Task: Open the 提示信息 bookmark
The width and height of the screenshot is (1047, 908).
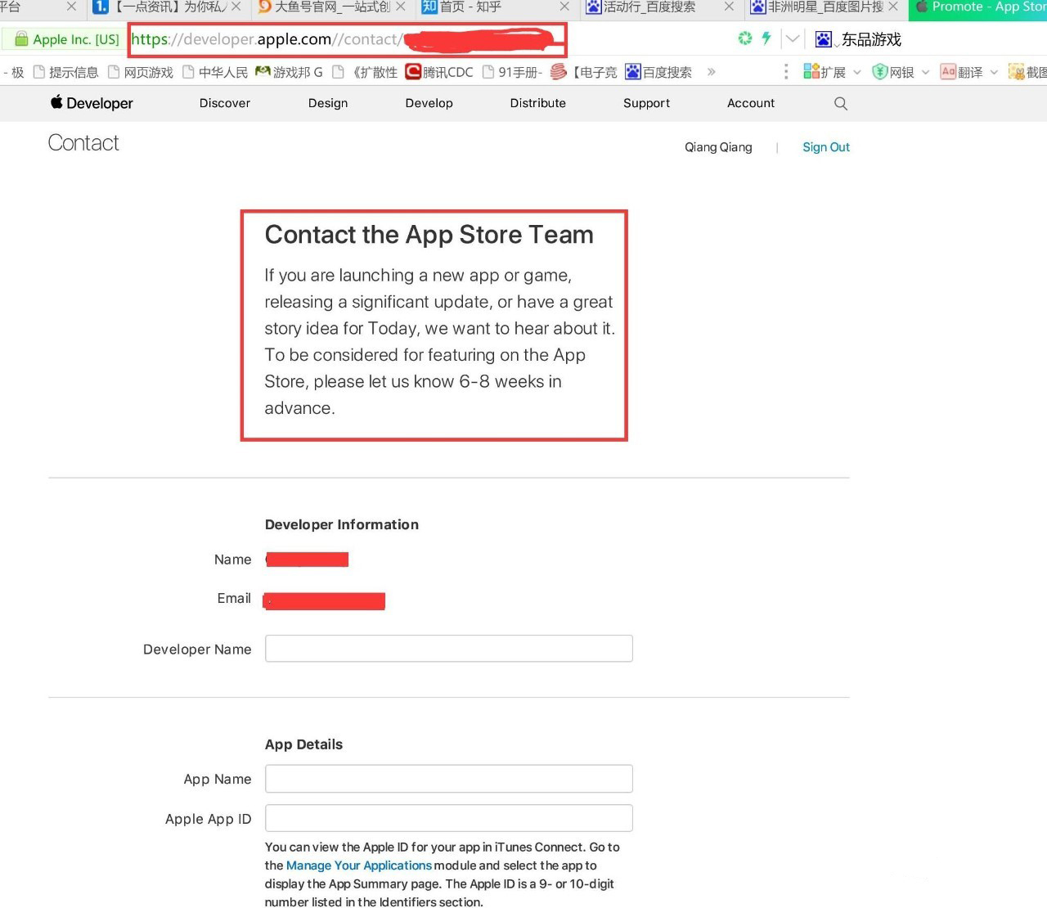Action: pyautogui.click(x=65, y=72)
